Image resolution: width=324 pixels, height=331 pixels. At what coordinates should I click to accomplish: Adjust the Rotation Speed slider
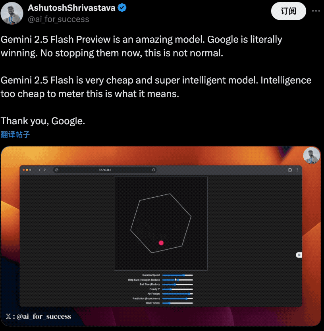177,275
